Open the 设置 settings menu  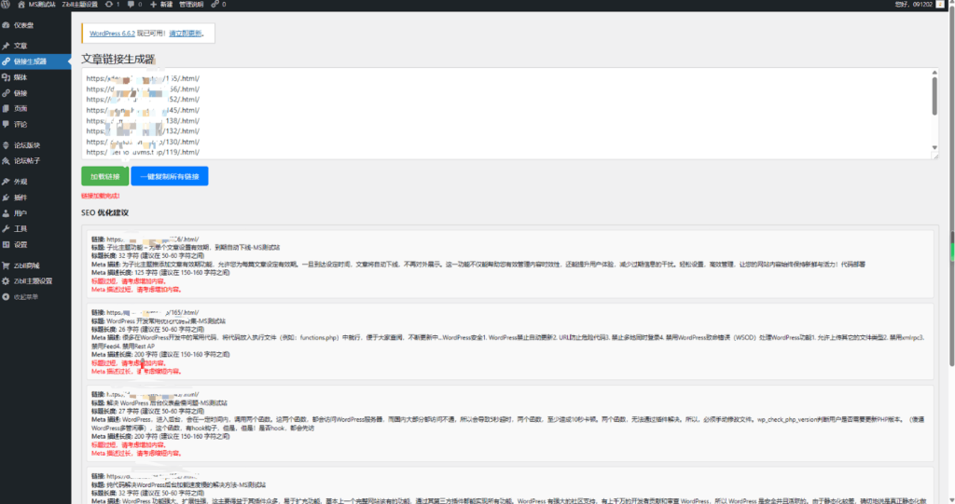(21, 245)
